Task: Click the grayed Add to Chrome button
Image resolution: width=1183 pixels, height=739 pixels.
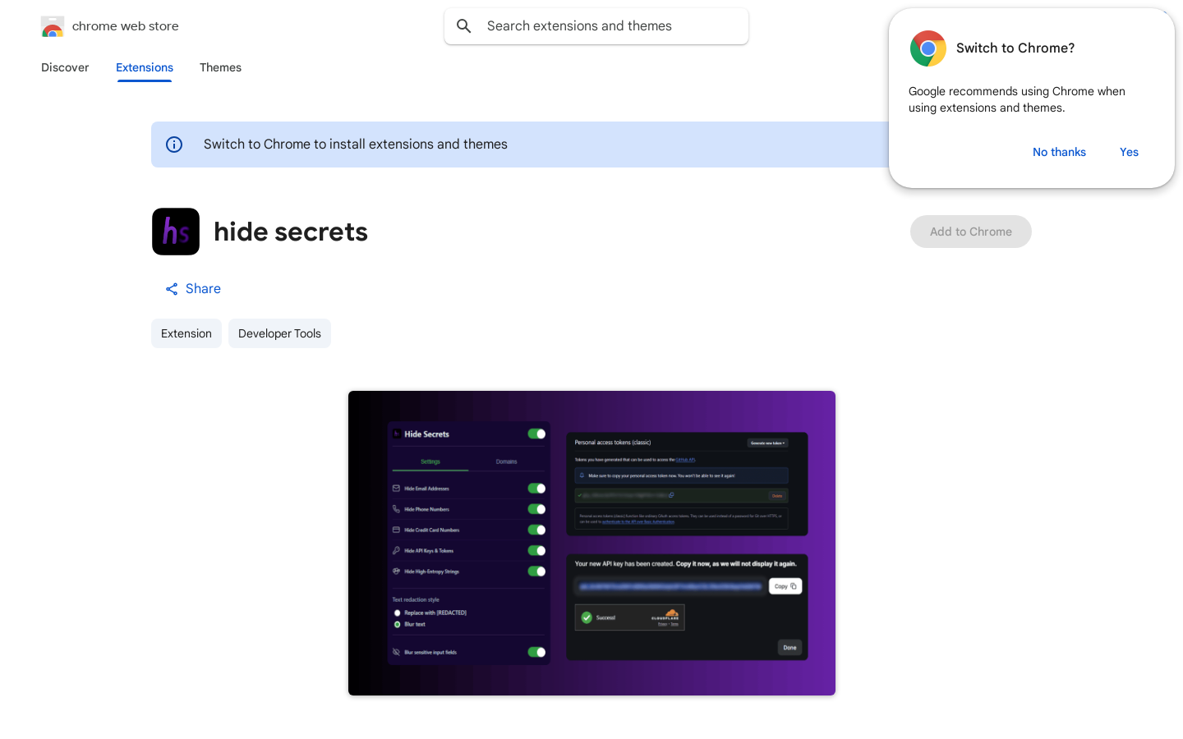Action: pos(971,232)
